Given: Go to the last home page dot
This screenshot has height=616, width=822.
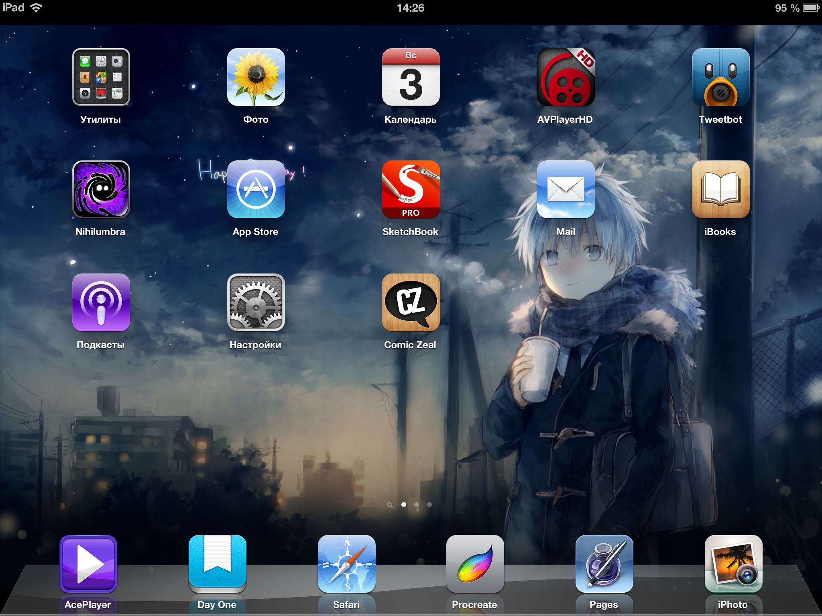Looking at the screenshot, I should tap(429, 505).
